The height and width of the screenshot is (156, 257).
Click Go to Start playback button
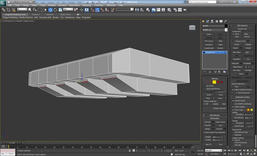225,150
